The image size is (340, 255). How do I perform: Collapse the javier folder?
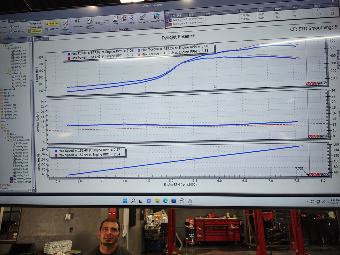[x=4, y=46]
